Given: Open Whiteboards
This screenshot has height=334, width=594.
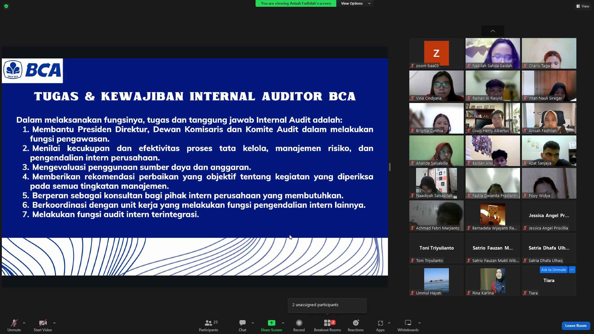Looking at the screenshot, I should click(x=408, y=325).
